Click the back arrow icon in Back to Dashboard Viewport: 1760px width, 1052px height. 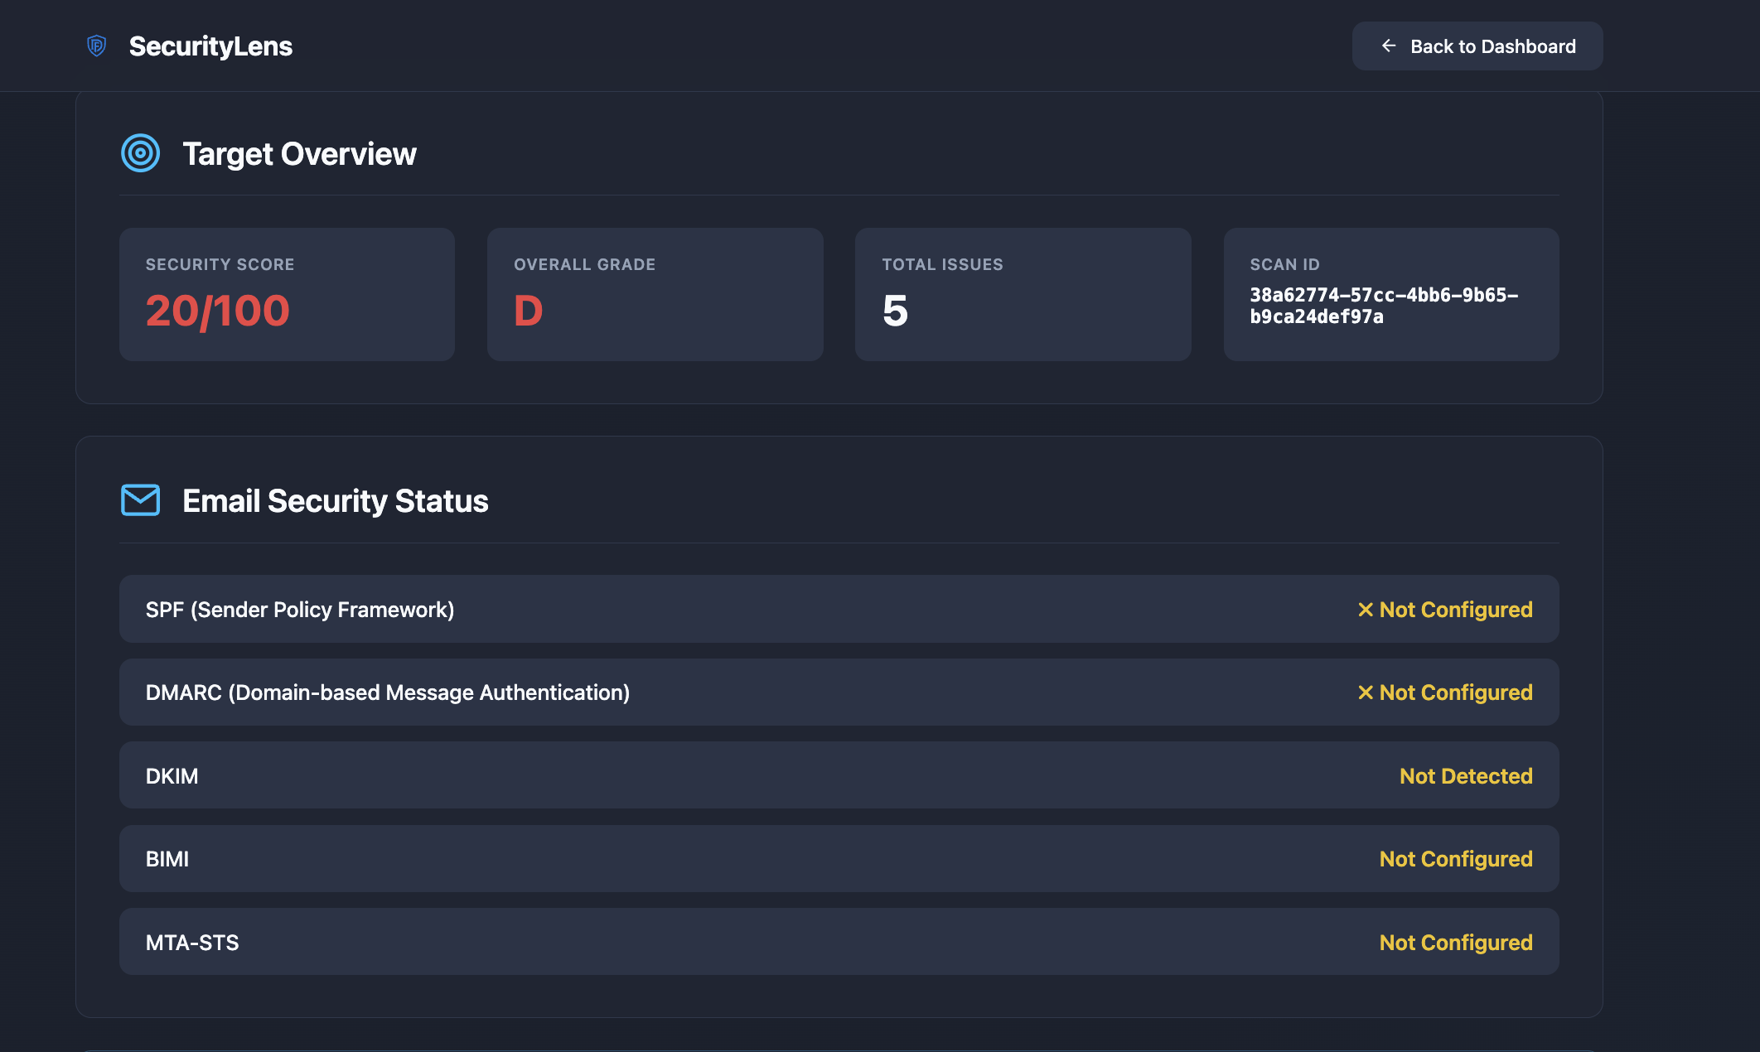click(x=1389, y=46)
